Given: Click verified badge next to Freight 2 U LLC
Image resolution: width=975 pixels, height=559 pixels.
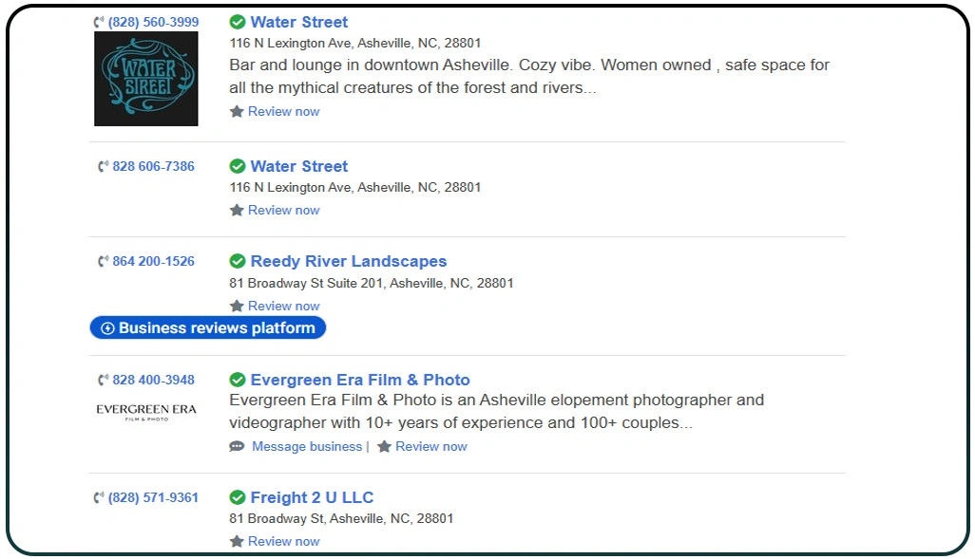Looking at the screenshot, I should 238,498.
